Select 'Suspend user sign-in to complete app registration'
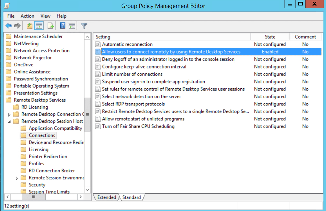Image resolution: width=326 pixels, height=211 pixels. tap(153, 82)
